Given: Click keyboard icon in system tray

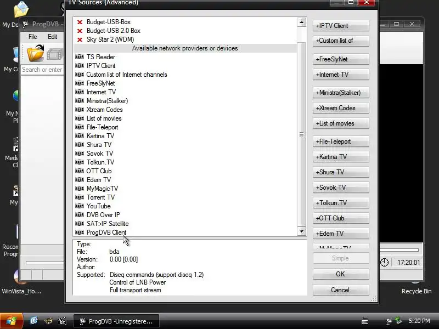Looking at the screenshot, I should 364,321.
